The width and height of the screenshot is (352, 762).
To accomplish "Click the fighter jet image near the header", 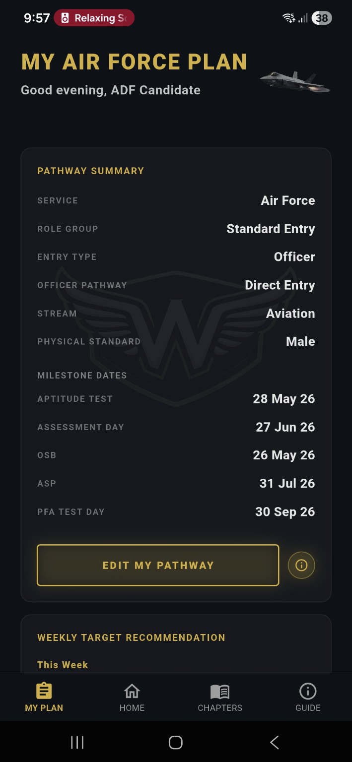I will coord(294,81).
